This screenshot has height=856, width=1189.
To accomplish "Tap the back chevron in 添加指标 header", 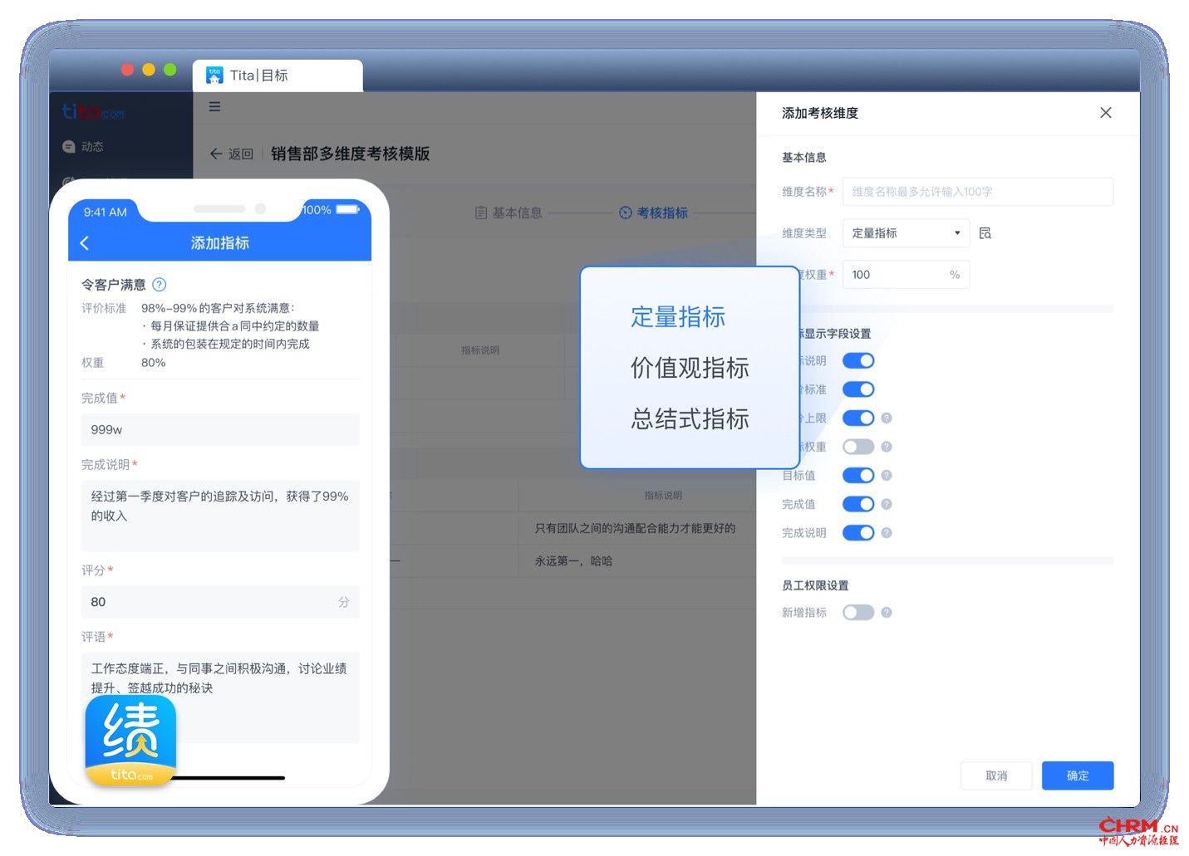I will 84,243.
